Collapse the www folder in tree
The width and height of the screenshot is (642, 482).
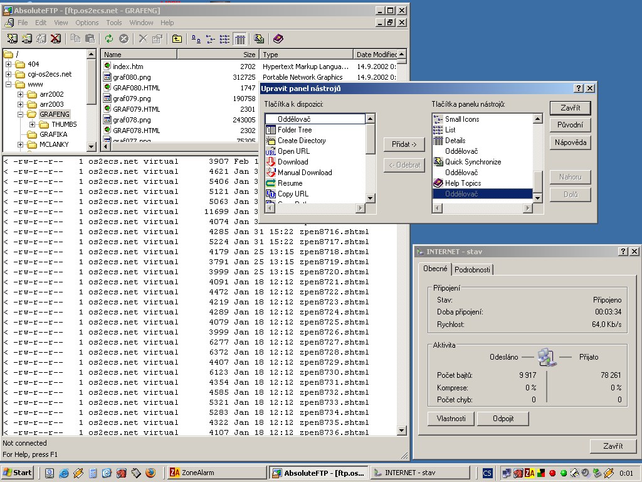click(9, 84)
